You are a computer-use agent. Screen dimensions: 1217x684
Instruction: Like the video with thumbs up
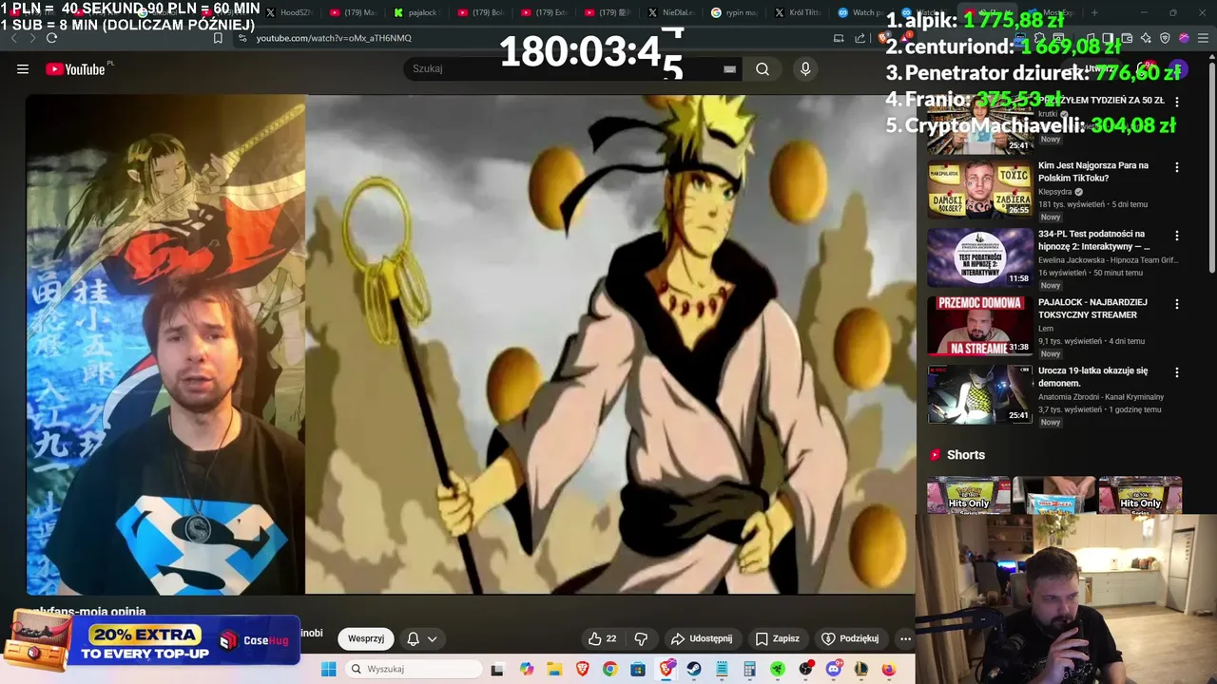point(602,638)
